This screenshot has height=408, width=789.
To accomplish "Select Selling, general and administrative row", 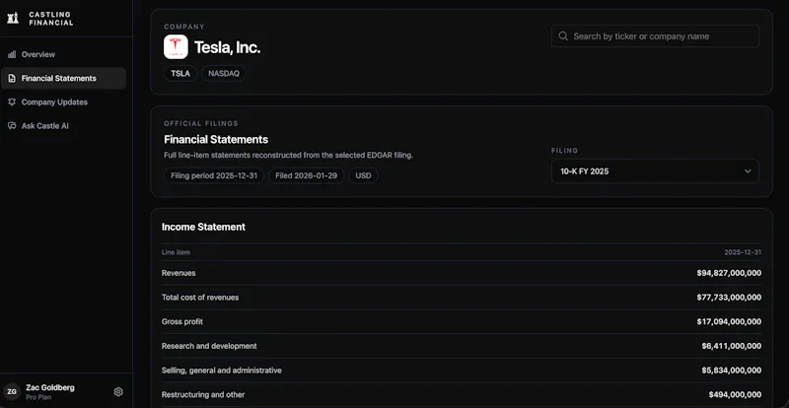I will (462, 371).
